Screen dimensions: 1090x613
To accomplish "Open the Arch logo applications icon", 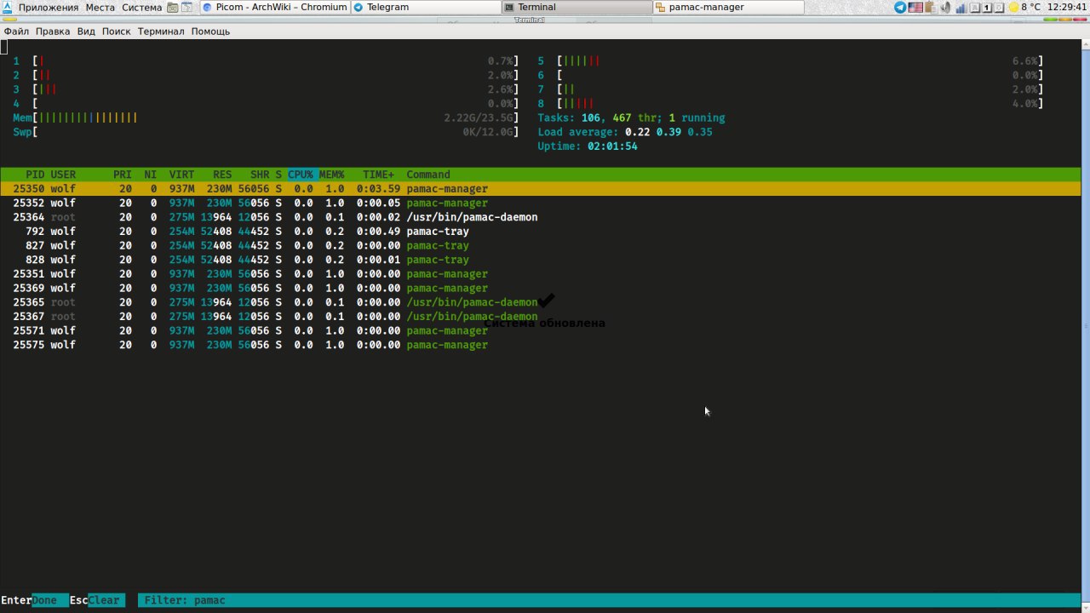I will pos(7,7).
